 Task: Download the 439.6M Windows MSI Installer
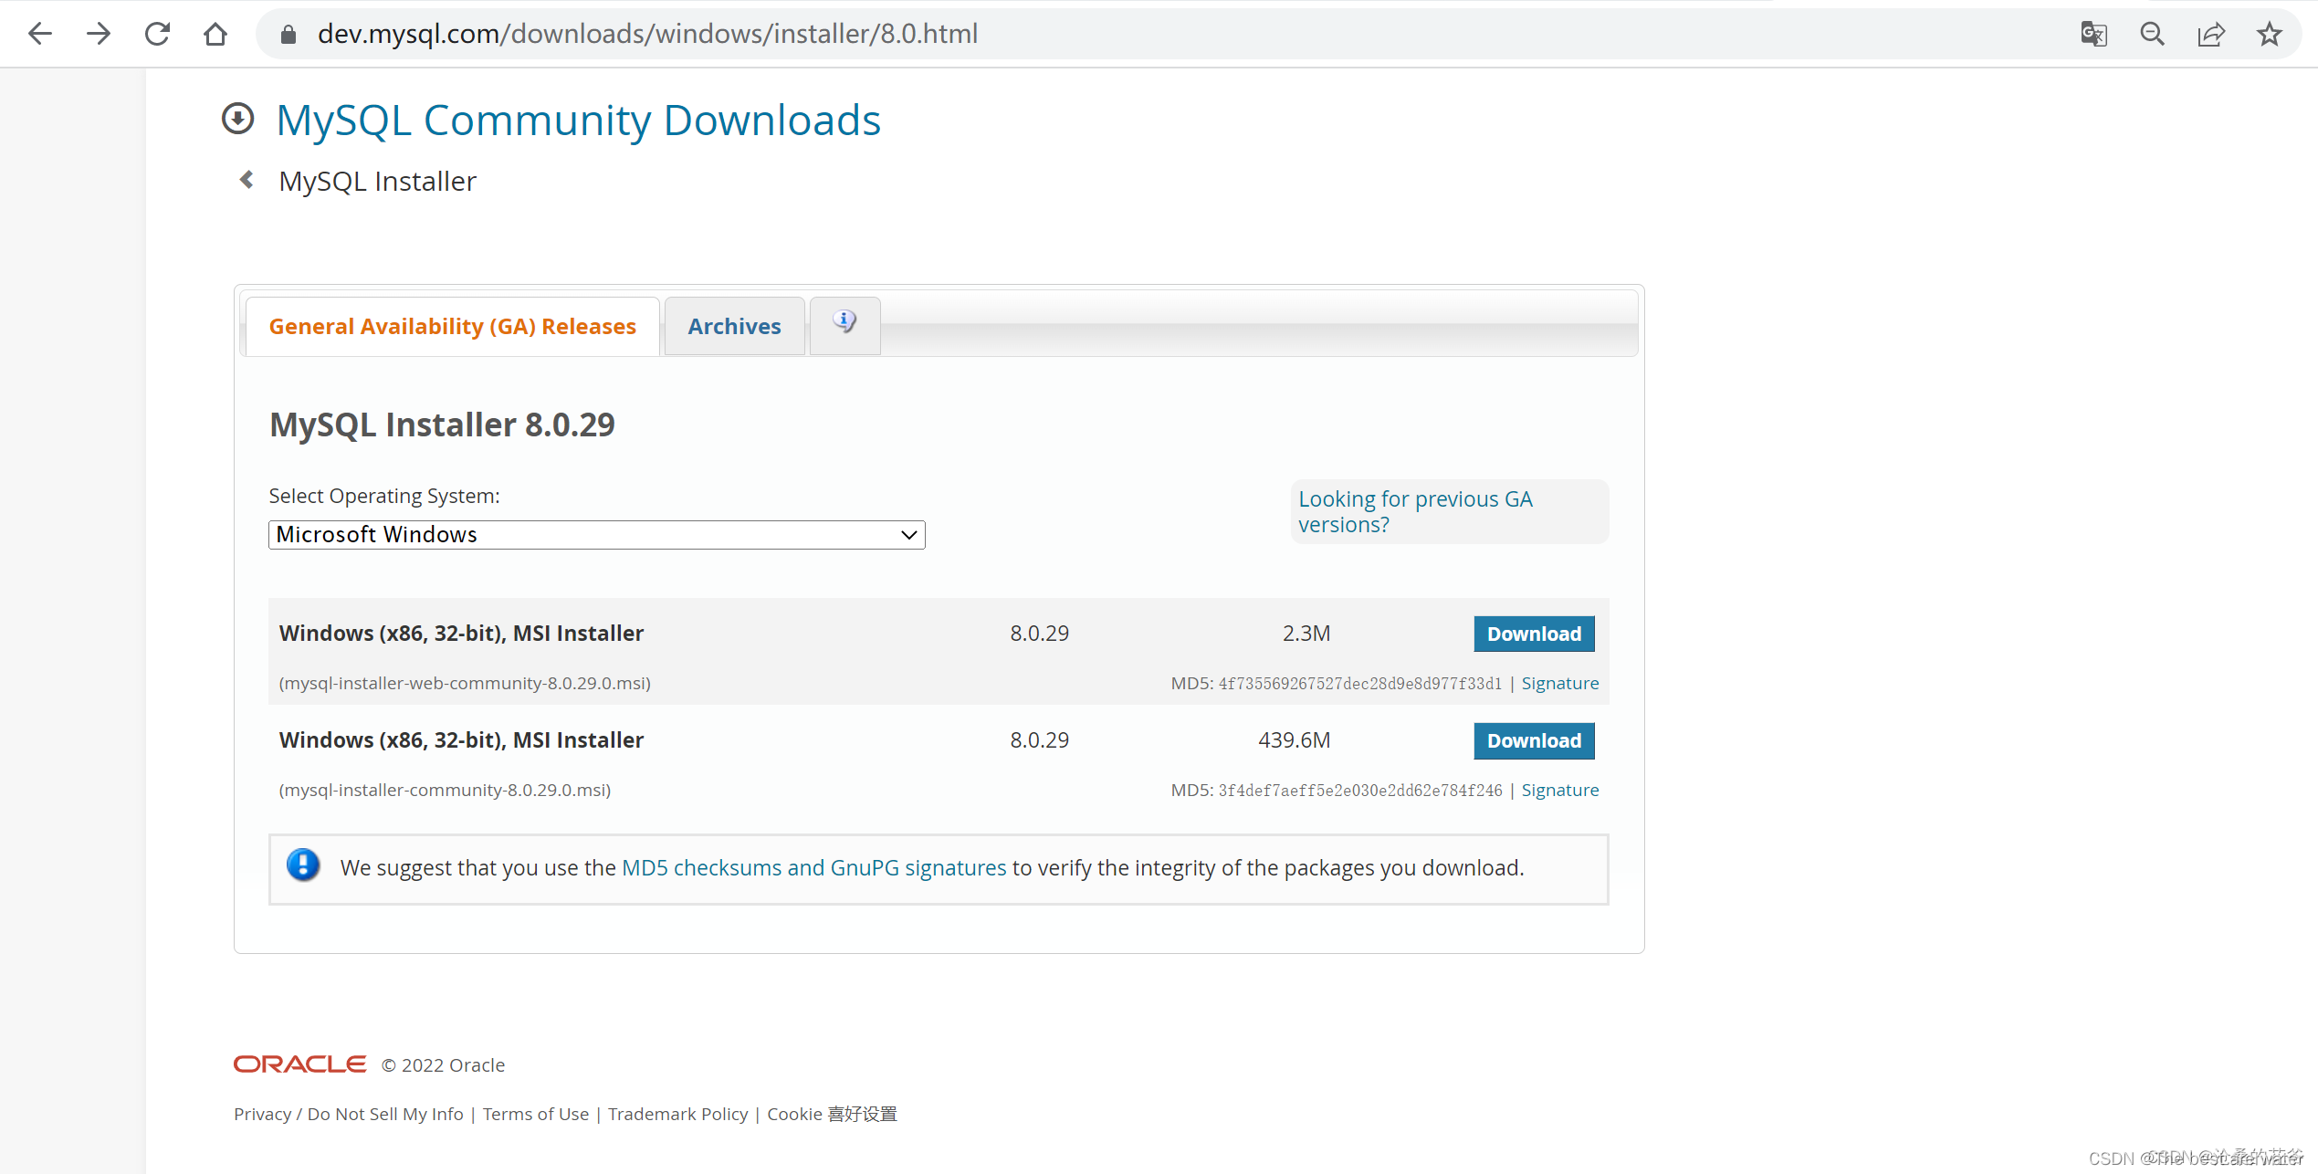tap(1534, 739)
